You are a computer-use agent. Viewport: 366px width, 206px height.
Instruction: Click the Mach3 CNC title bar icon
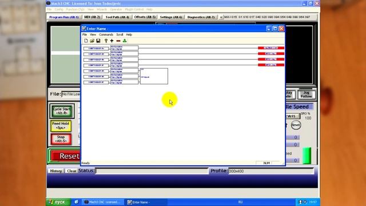click(49, 3)
